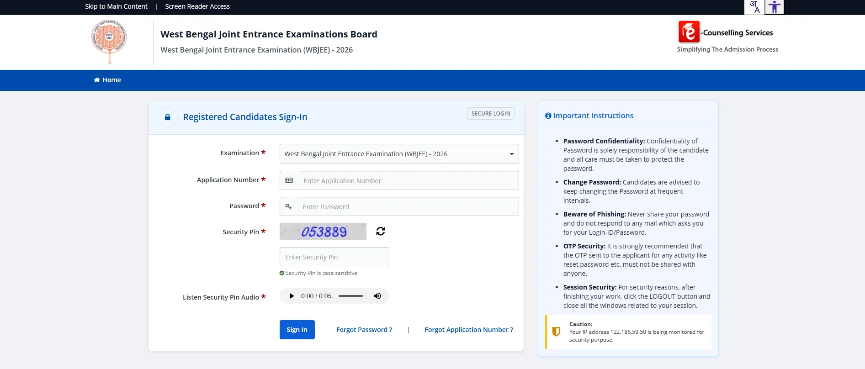
Task: Go to Home in navigation bar
Action: click(107, 80)
